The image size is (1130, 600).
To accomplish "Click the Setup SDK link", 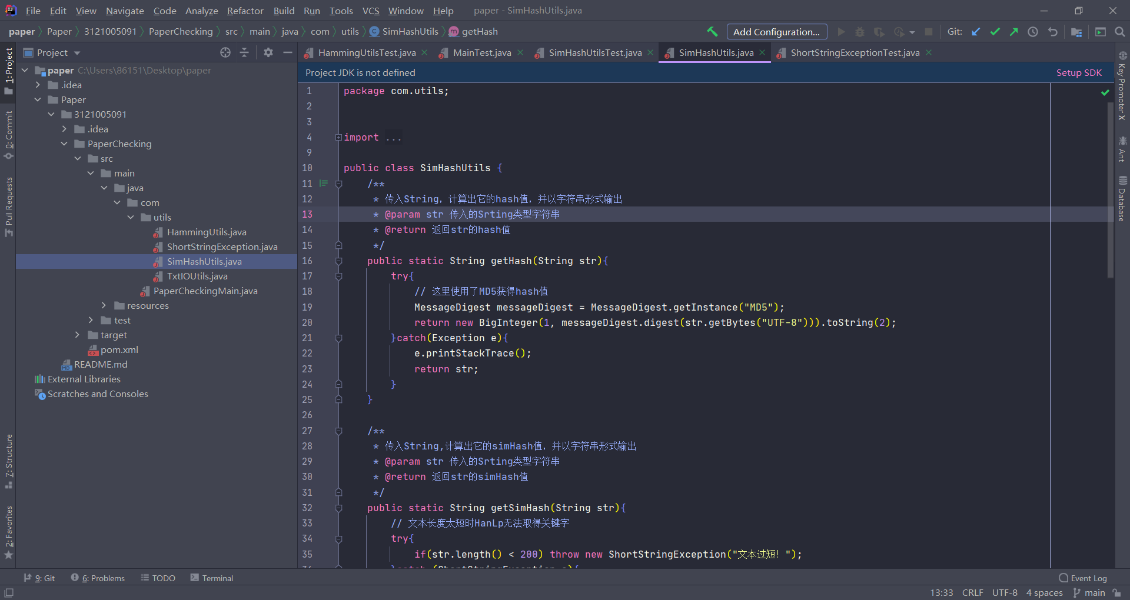I will (x=1079, y=72).
